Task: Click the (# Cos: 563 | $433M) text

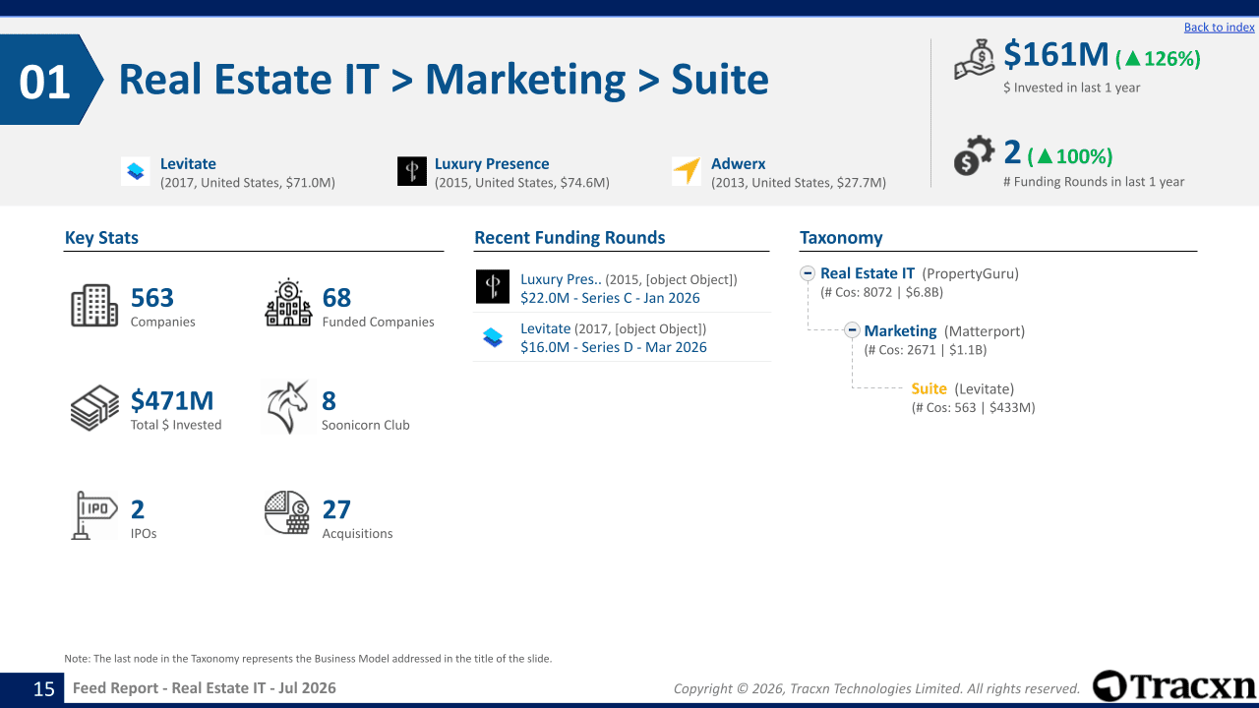Action: 973,407
